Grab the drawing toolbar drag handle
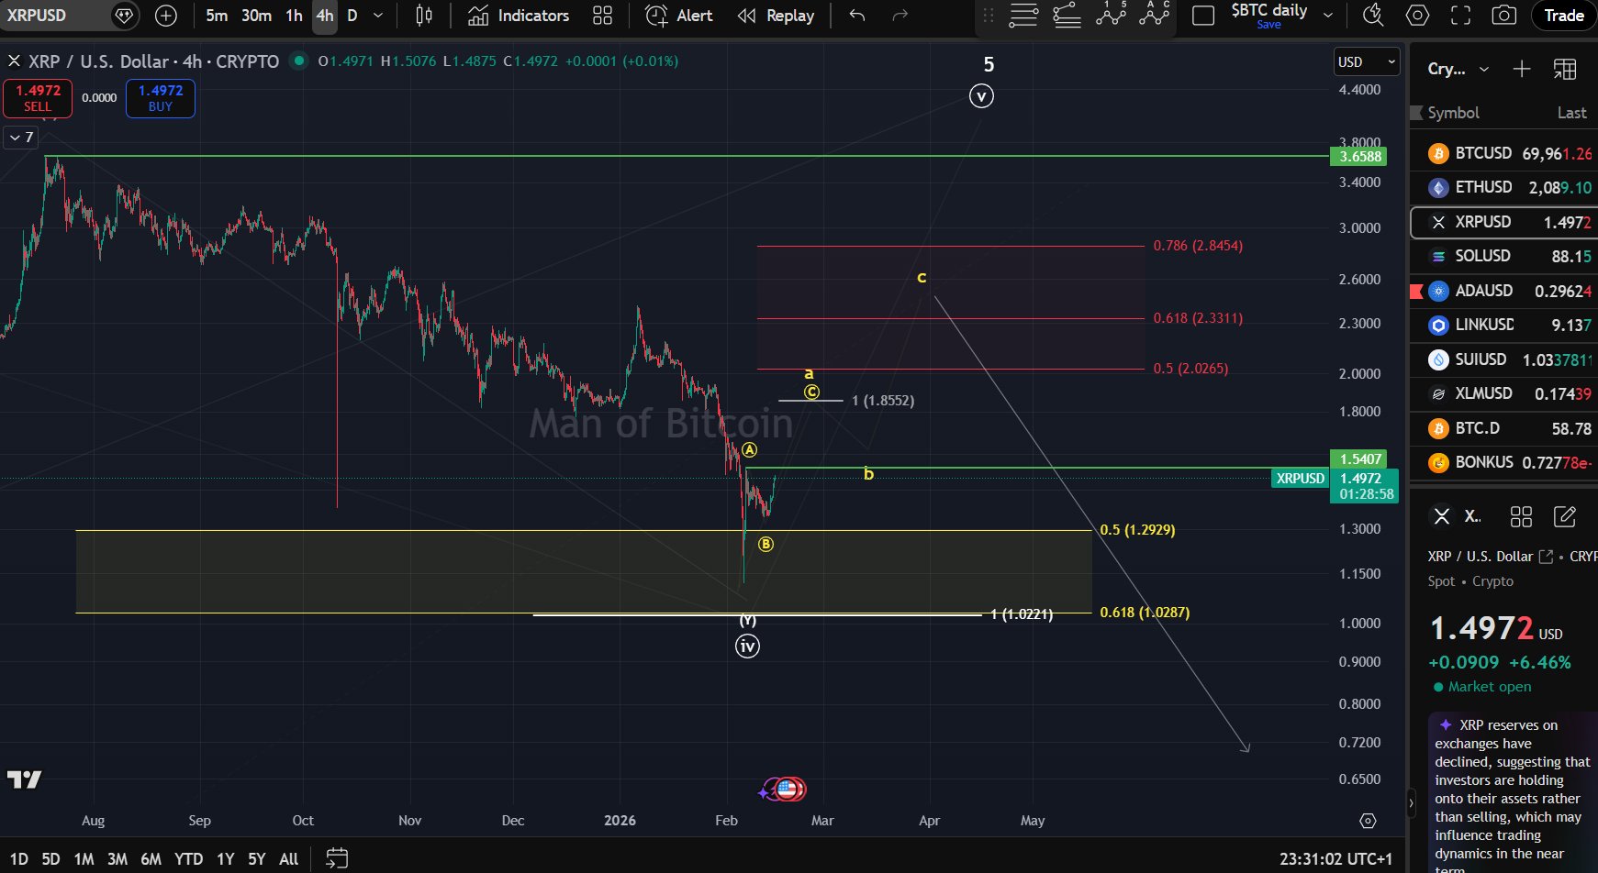Image resolution: width=1598 pixels, height=873 pixels. pyautogui.click(x=989, y=16)
